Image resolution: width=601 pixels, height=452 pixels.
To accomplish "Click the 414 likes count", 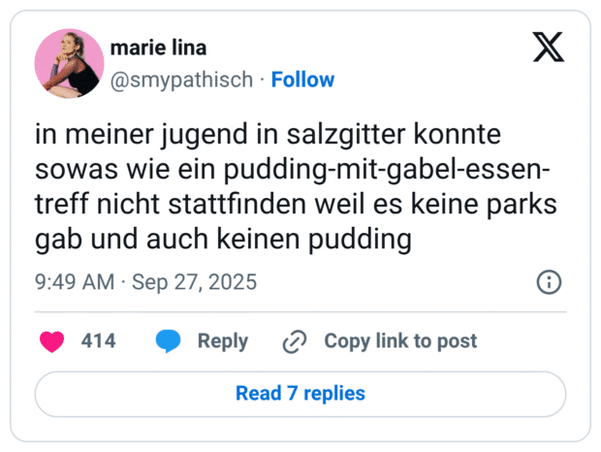I will (x=98, y=341).
